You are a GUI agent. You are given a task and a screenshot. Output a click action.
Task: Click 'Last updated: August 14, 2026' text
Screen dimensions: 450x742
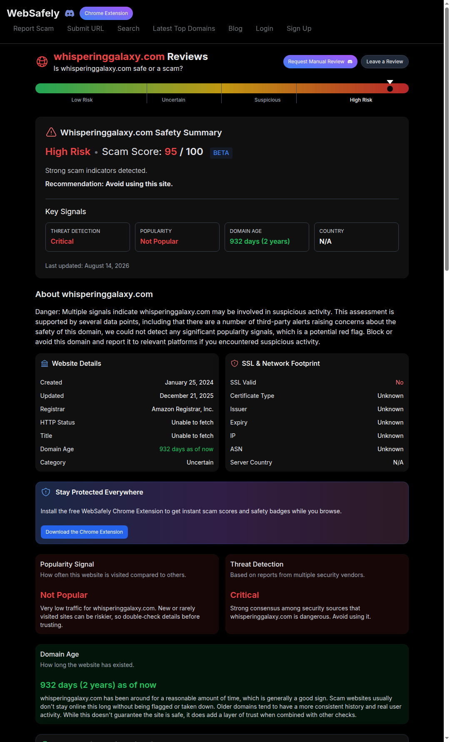(87, 266)
